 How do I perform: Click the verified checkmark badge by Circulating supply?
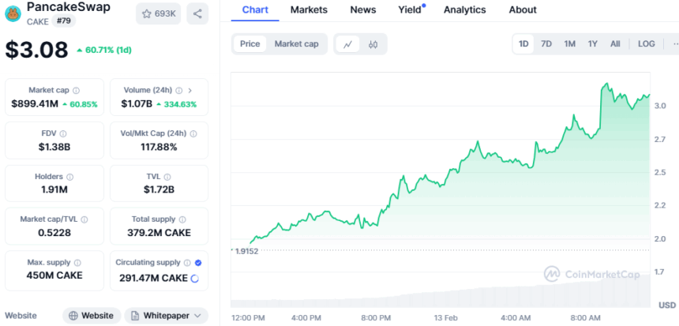coord(198,262)
